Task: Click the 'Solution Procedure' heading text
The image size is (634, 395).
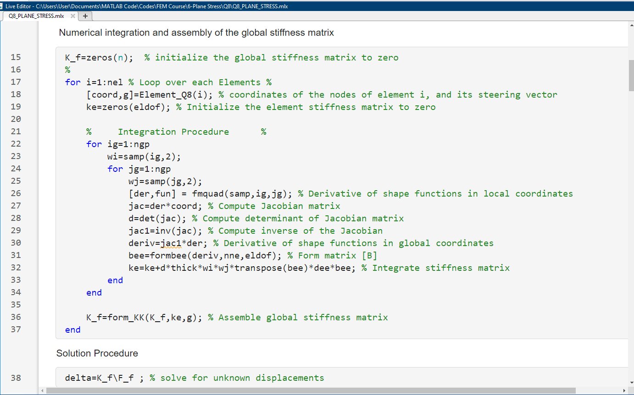Action: 97,353
